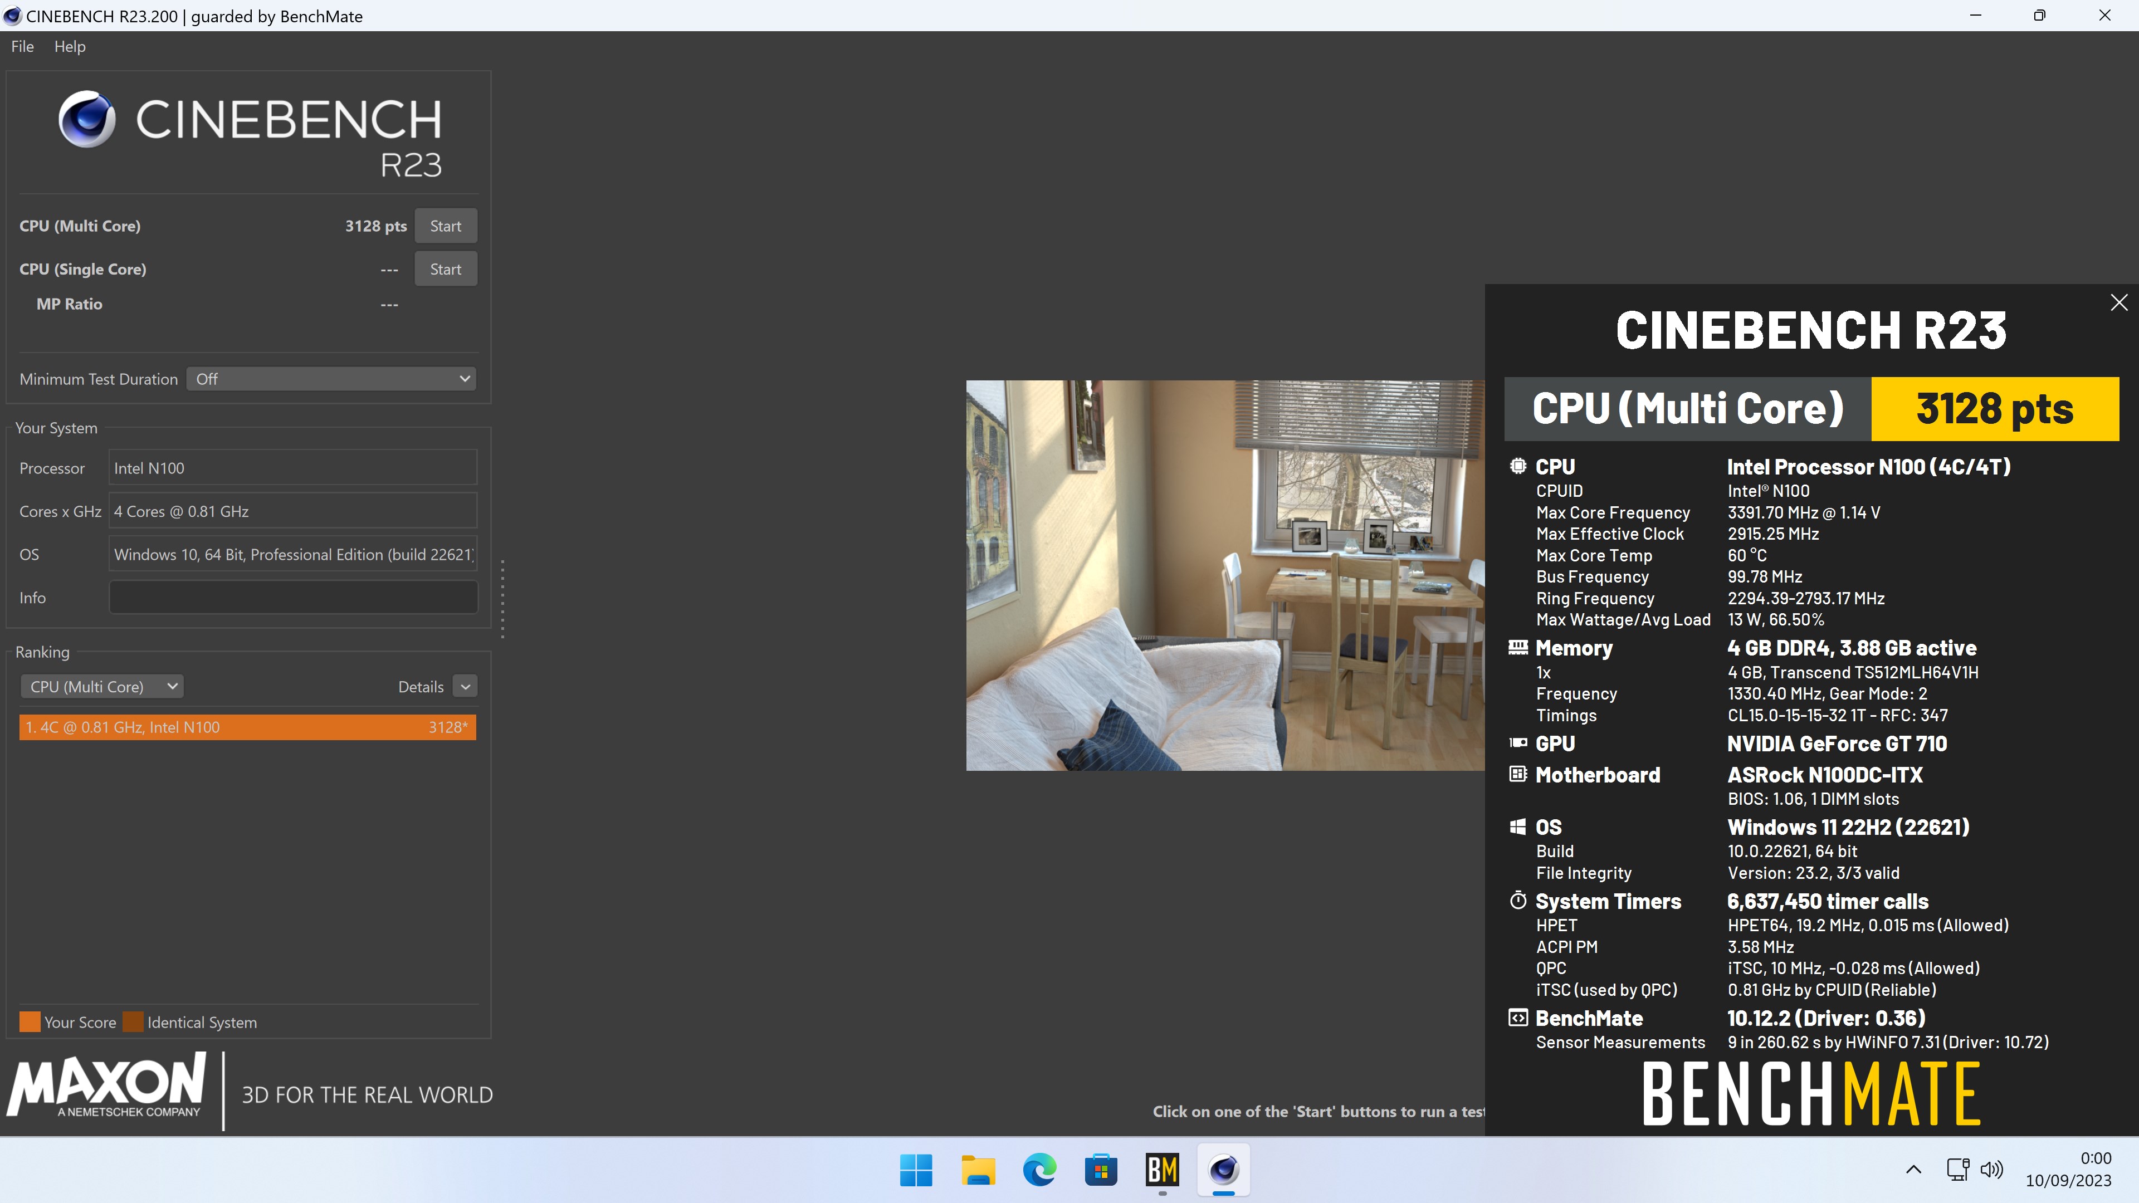This screenshot has height=1203, width=2139.
Task: Show hidden system tray icons
Action: click(x=1913, y=1170)
